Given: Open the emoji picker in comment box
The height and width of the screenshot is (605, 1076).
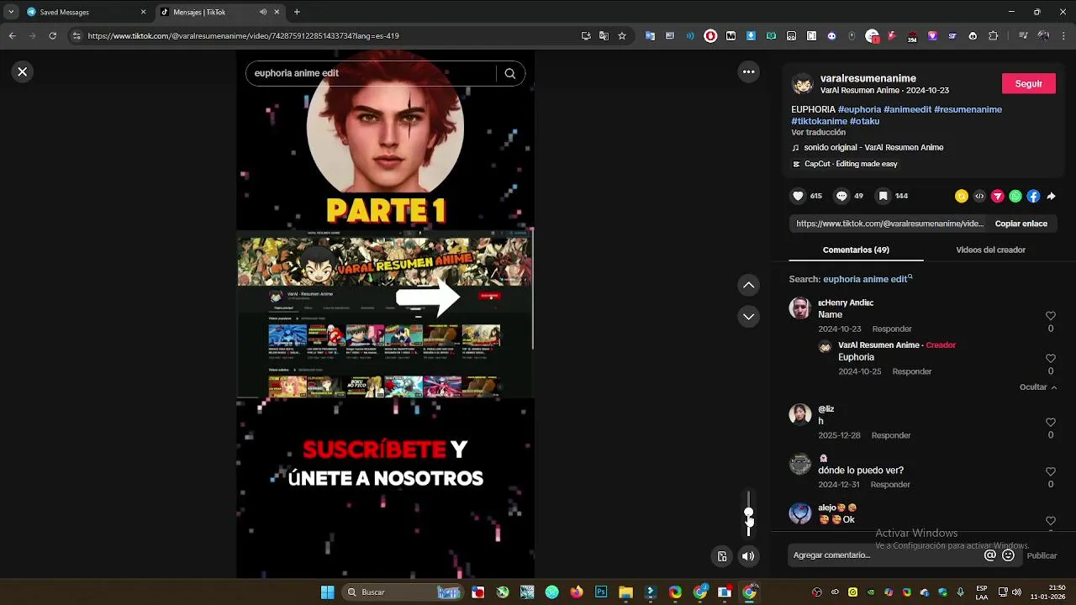Looking at the screenshot, I should [1009, 555].
